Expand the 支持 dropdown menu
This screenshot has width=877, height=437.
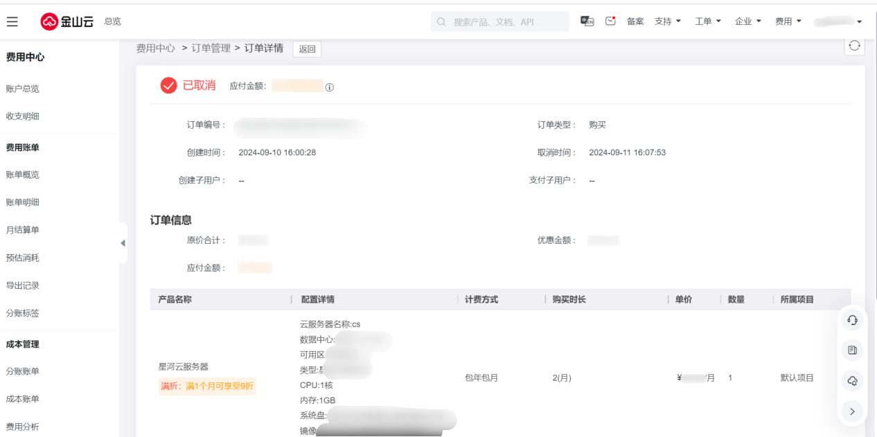668,21
